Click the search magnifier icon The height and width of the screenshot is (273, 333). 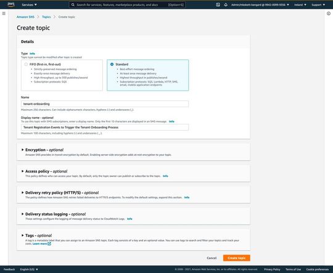point(73,4)
